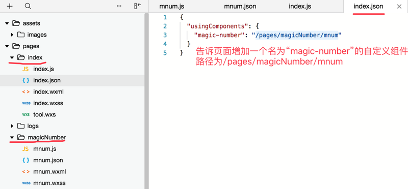This screenshot has width=408, height=189.
Task: Click the angle-bracket icon beside index.wxml
Action: [26, 92]
